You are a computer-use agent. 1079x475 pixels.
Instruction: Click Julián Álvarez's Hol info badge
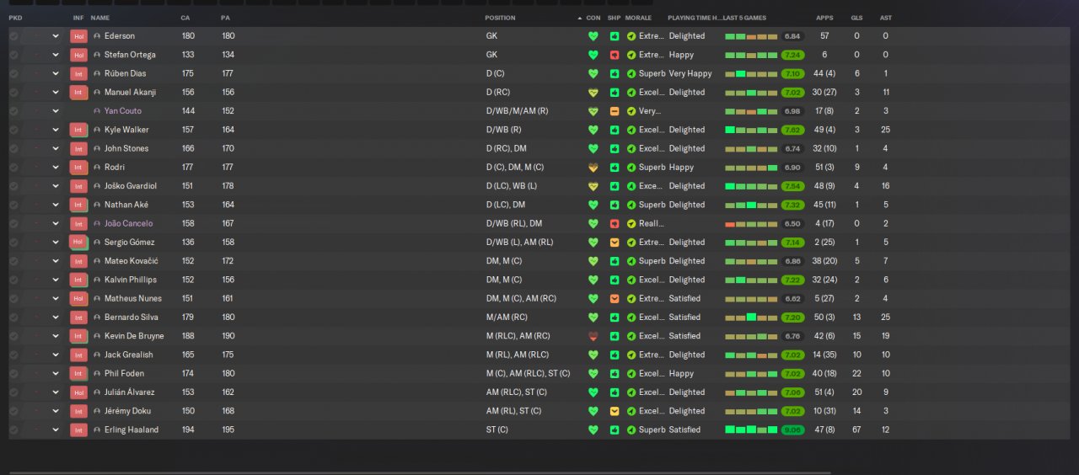click(x=78, y=392)
